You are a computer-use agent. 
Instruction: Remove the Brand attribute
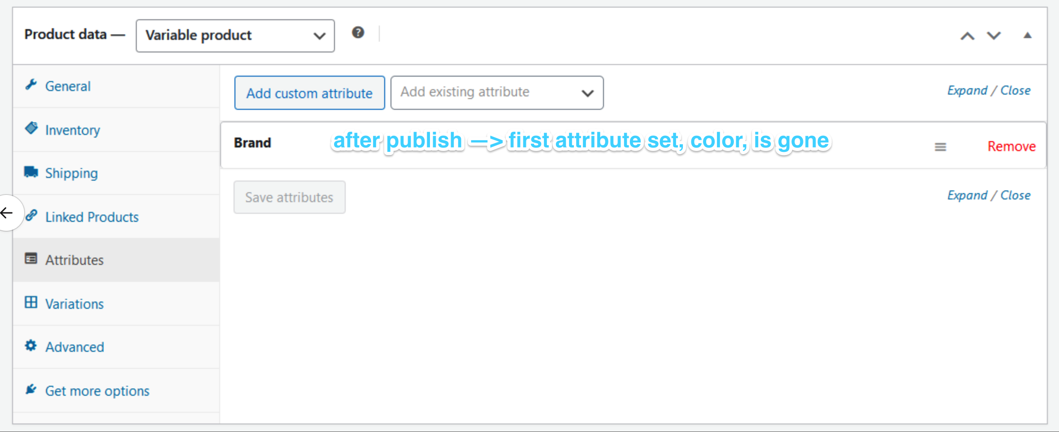coord(1011,146)
